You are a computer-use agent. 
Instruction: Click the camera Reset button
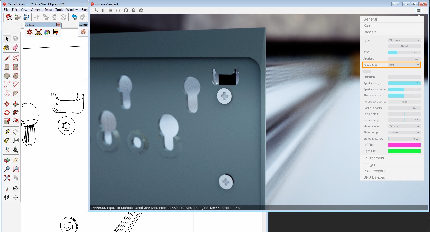(x=404, y=46)
